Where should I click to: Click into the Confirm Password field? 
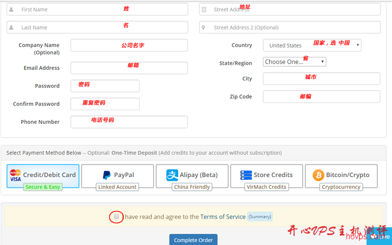[x=105, y=104]
